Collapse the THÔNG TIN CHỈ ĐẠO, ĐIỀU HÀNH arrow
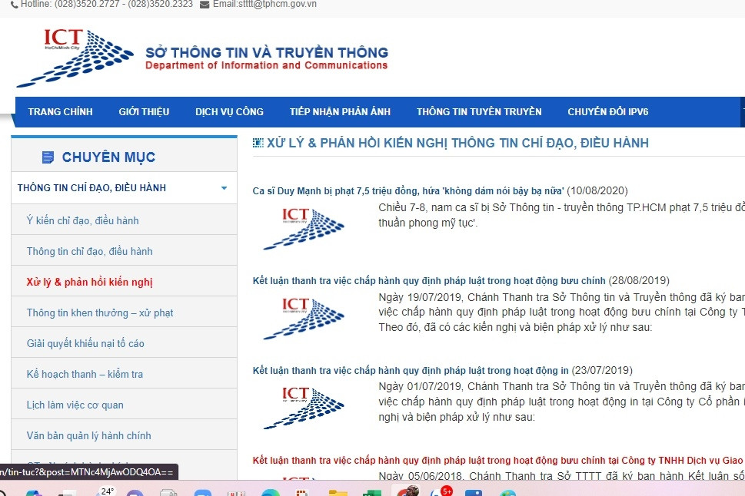This screenshot has height=496, width=745. [x=224, y=188]
